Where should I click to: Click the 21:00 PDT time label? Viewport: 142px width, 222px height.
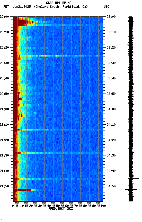point(4,109)
